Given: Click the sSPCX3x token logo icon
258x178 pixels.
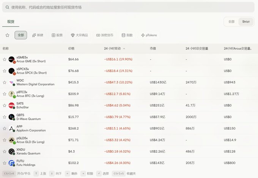Looking at the screenshot, I should [12, 71].
